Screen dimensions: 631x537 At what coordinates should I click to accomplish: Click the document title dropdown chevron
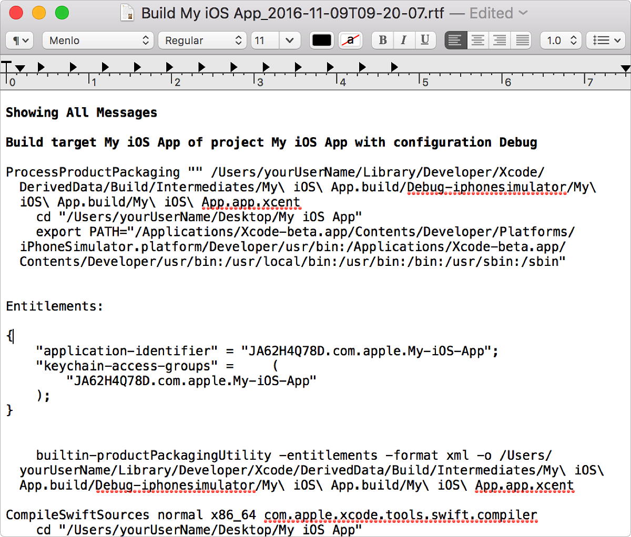[523, 13]
